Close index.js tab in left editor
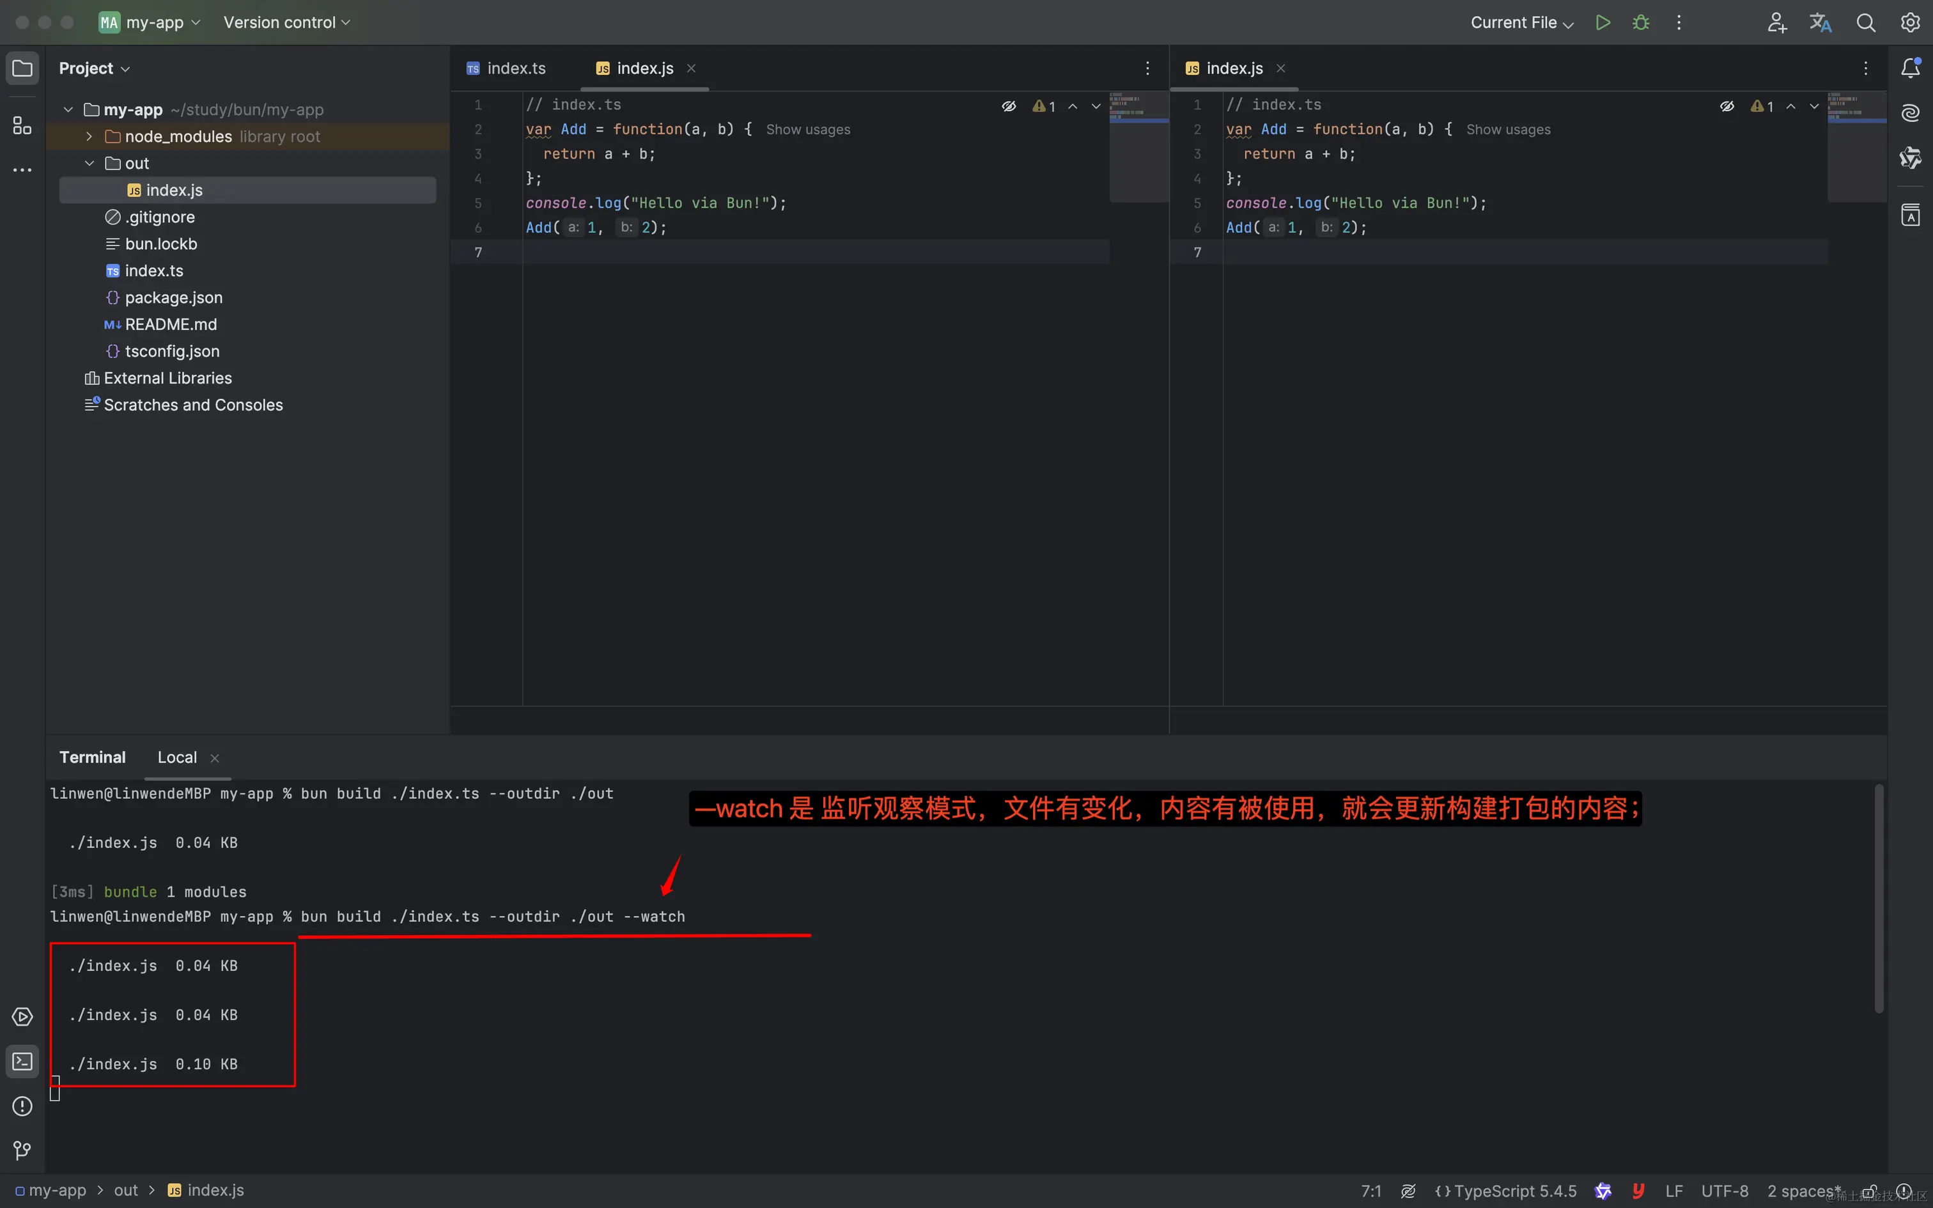 point(692,68)
